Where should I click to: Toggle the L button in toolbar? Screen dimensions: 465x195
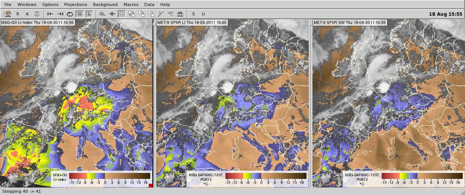pos(89,14)
